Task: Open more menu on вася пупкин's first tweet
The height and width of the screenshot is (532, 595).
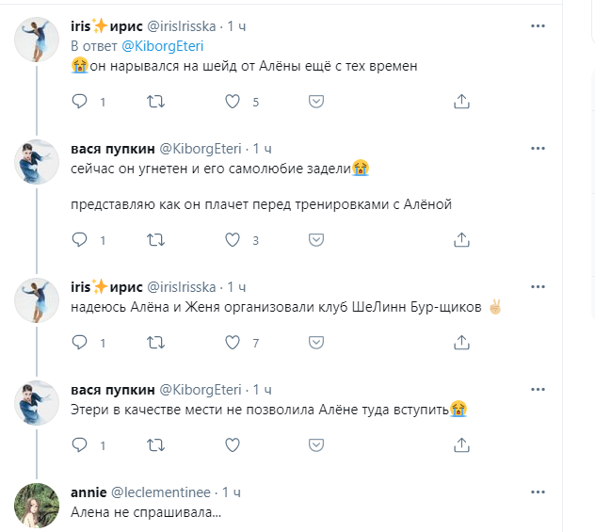Action: [x=538, y=149]
